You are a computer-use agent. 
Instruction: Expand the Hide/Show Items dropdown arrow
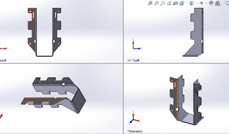206,3
